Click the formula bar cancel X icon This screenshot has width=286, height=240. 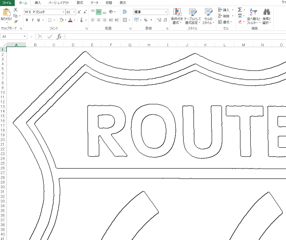click(x=40, y=37)
